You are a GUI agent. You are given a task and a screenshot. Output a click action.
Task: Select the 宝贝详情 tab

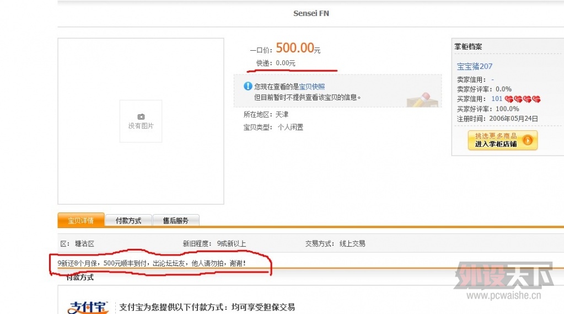(81, 220)
